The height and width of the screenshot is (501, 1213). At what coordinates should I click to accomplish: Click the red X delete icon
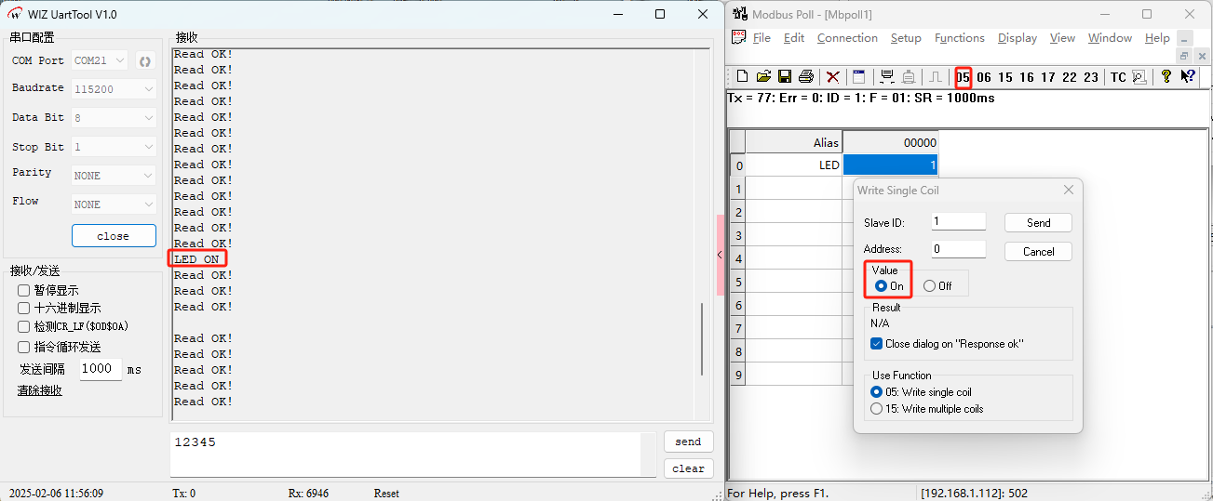(x=833, y=77)
